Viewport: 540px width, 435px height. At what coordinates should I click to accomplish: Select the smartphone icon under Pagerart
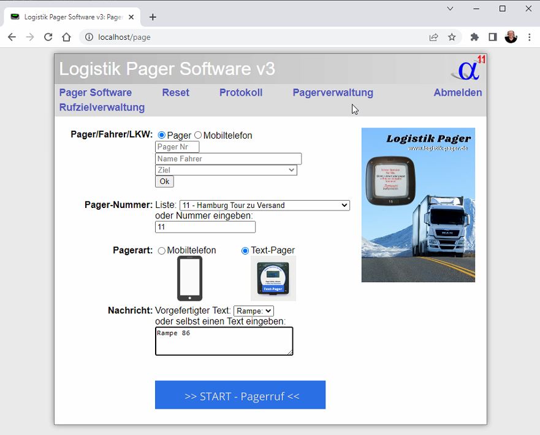coord(190,278)
